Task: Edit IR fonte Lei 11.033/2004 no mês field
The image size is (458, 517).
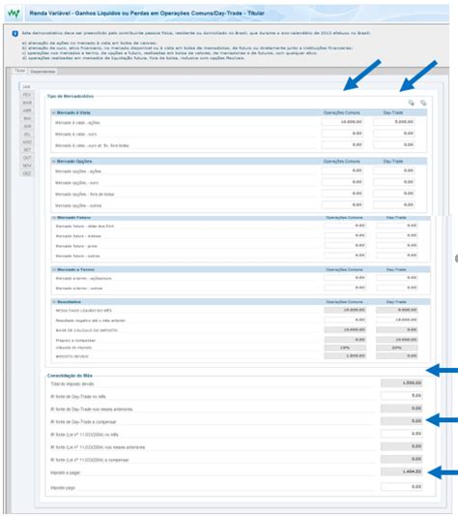Action: tap(401, 434)
